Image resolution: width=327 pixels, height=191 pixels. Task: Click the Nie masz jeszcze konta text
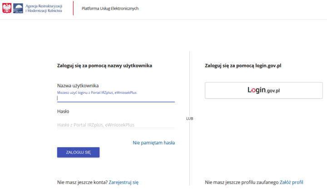coord(82,182)
